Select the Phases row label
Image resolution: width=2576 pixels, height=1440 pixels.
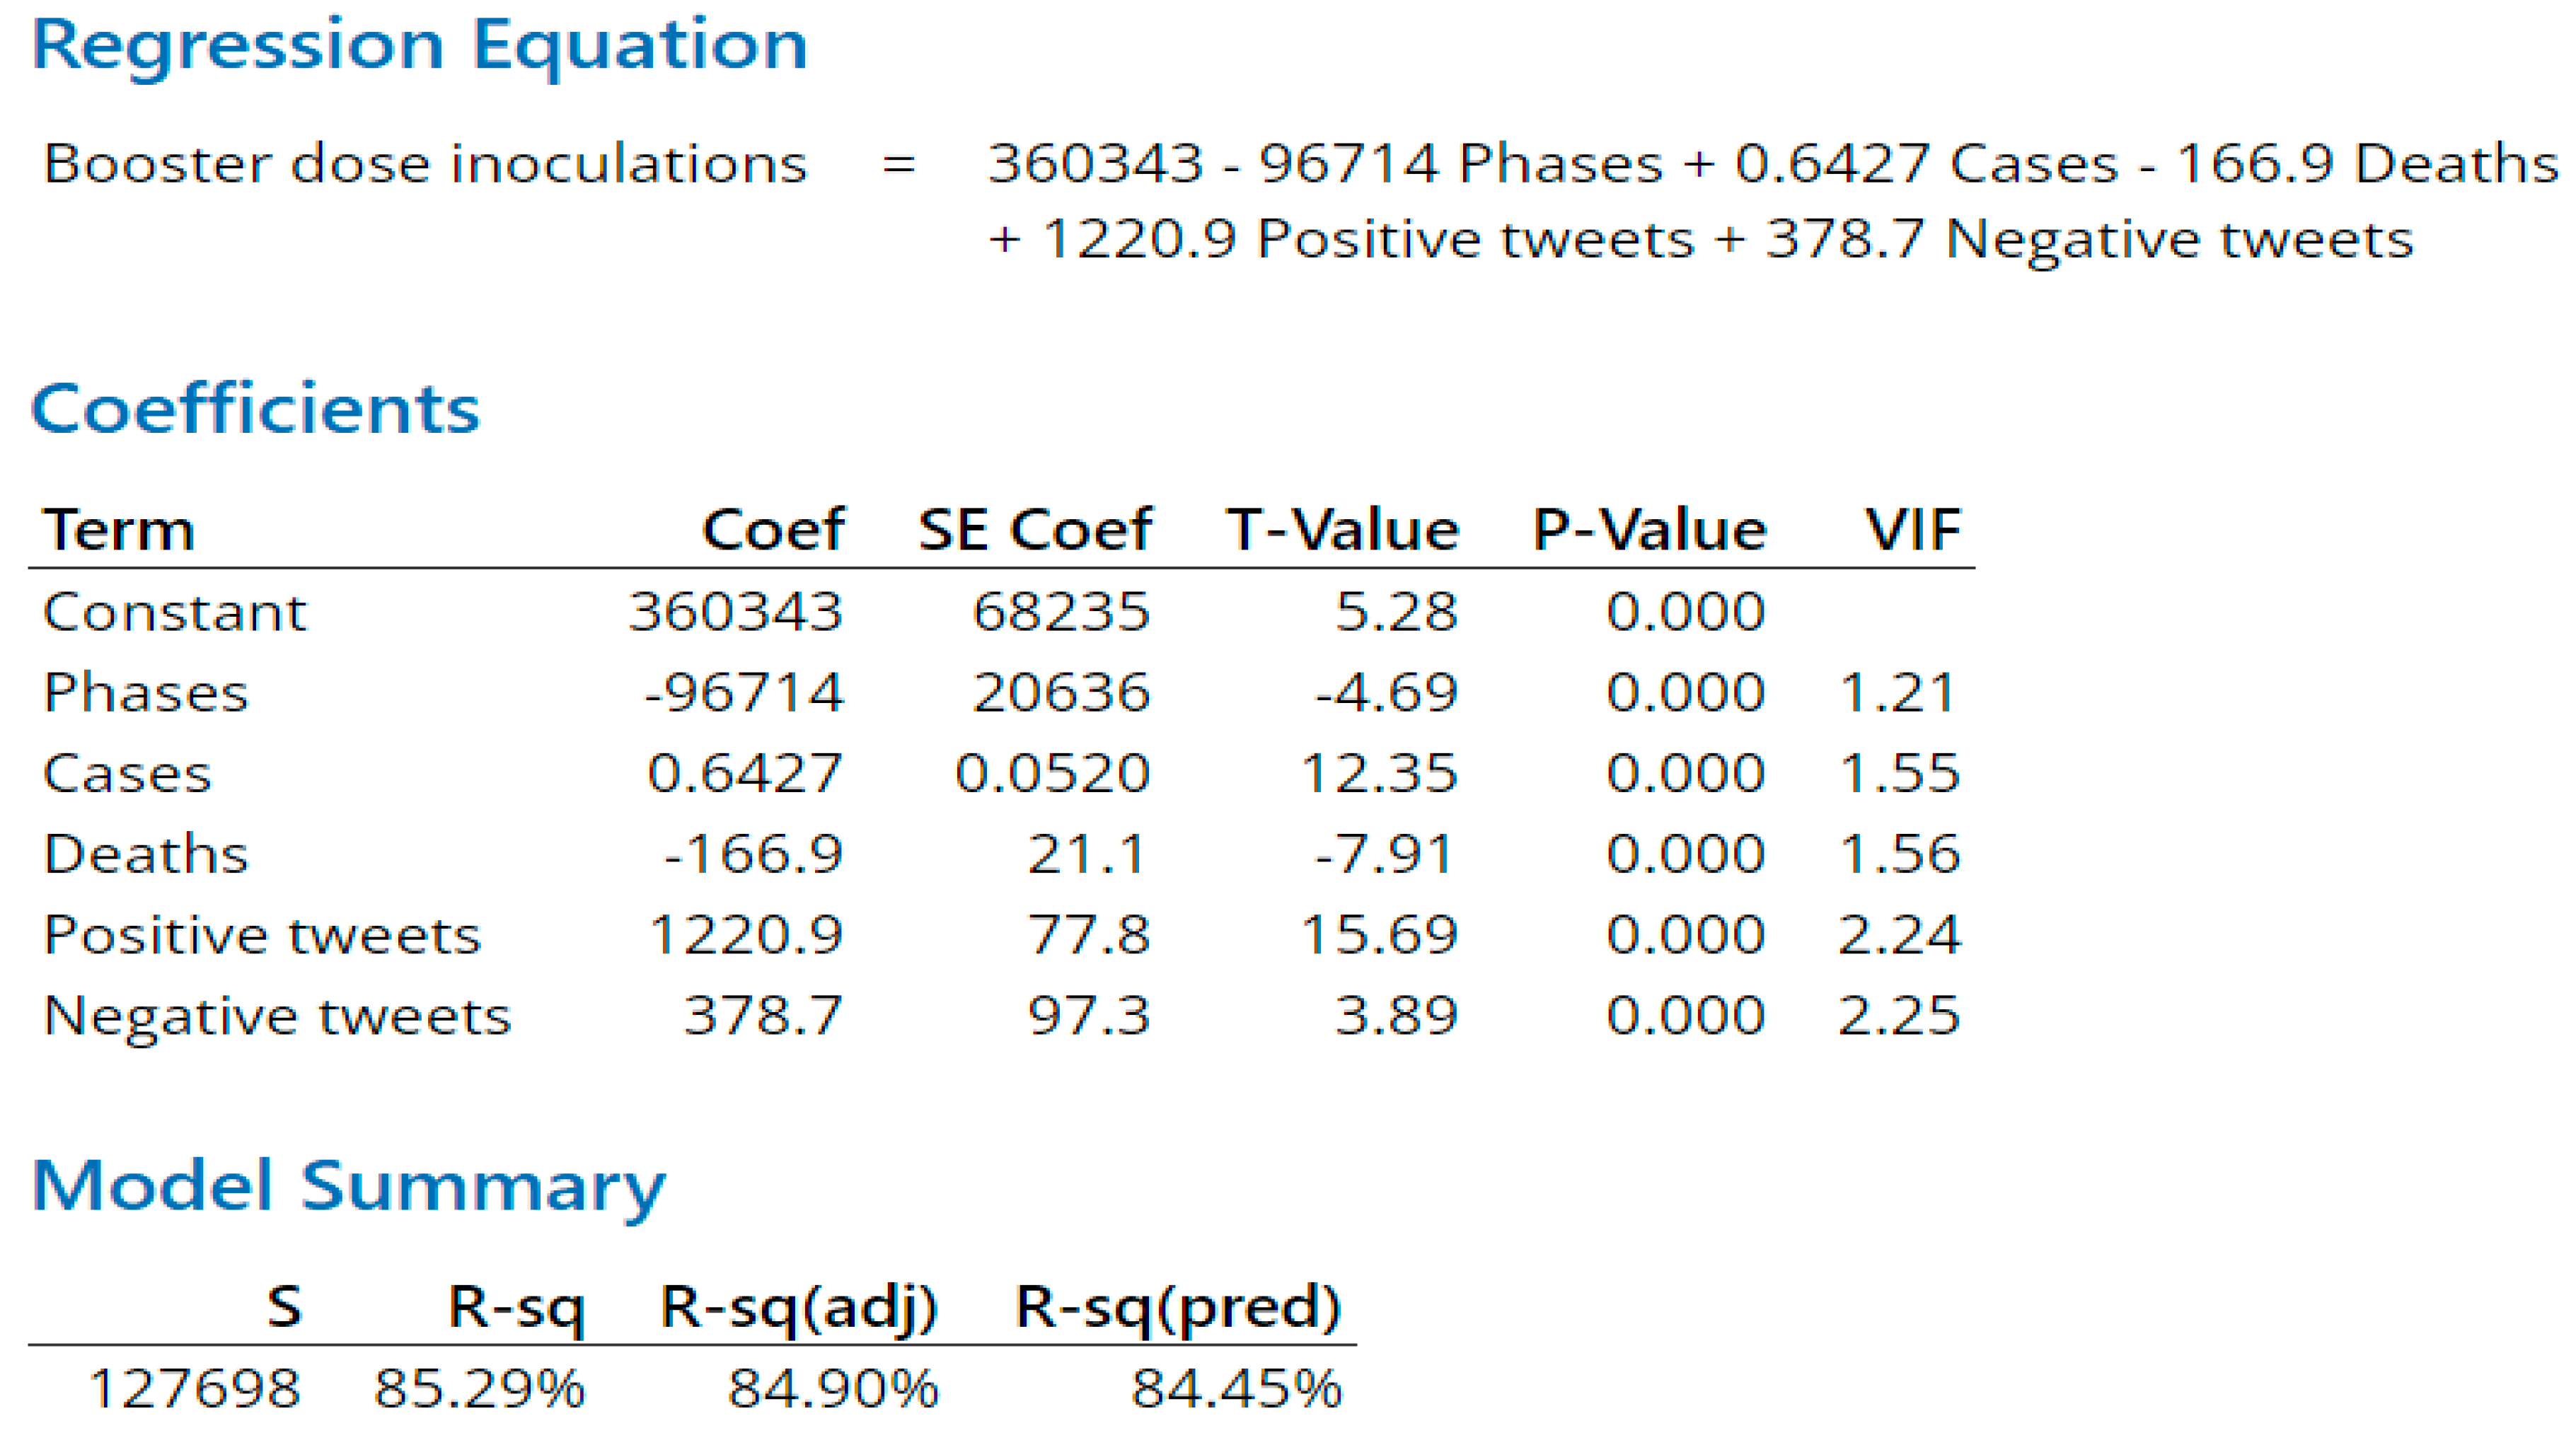(x=146, y=693)
